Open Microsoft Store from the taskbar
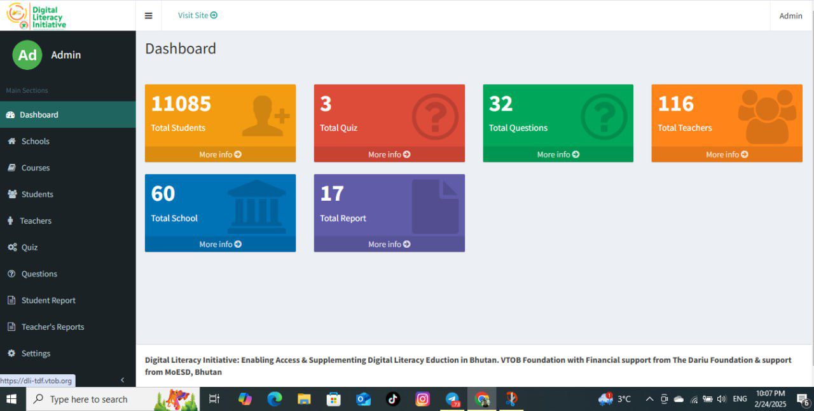 (334, 399)
